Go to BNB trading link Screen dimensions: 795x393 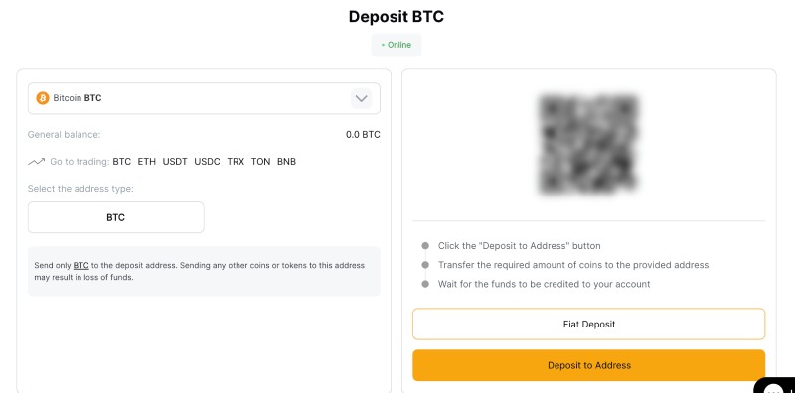coord(286,162)
